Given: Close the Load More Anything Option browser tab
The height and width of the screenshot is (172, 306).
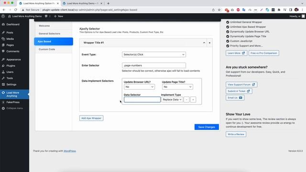Looking at the screenshot, I should 58,3.
